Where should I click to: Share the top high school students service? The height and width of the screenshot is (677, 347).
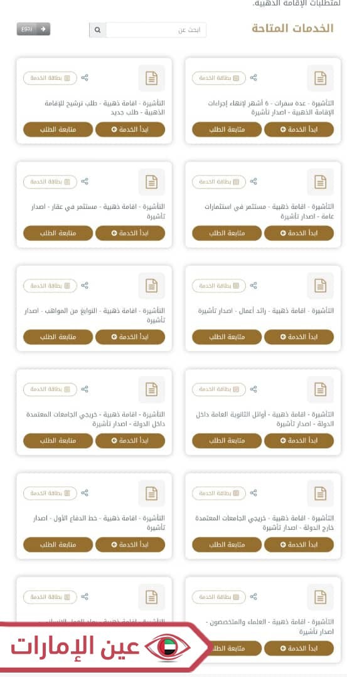254,389
